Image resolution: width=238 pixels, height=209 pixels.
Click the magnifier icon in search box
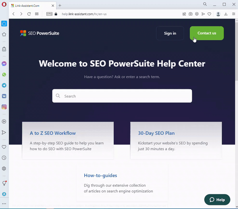coord(58,96)
